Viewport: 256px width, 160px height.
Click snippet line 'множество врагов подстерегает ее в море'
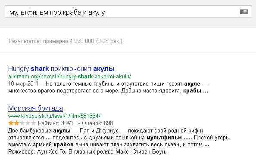click(x=108, y=91)
